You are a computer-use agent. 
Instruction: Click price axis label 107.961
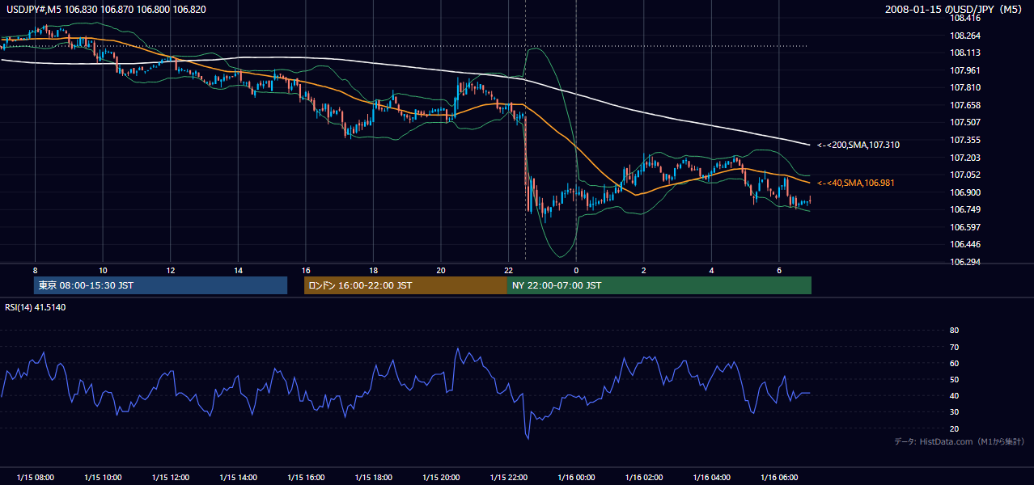(965, 70)
